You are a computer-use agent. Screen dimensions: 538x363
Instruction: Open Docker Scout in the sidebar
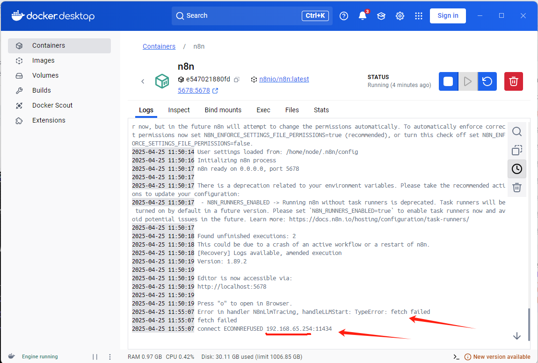pos(59,105)
